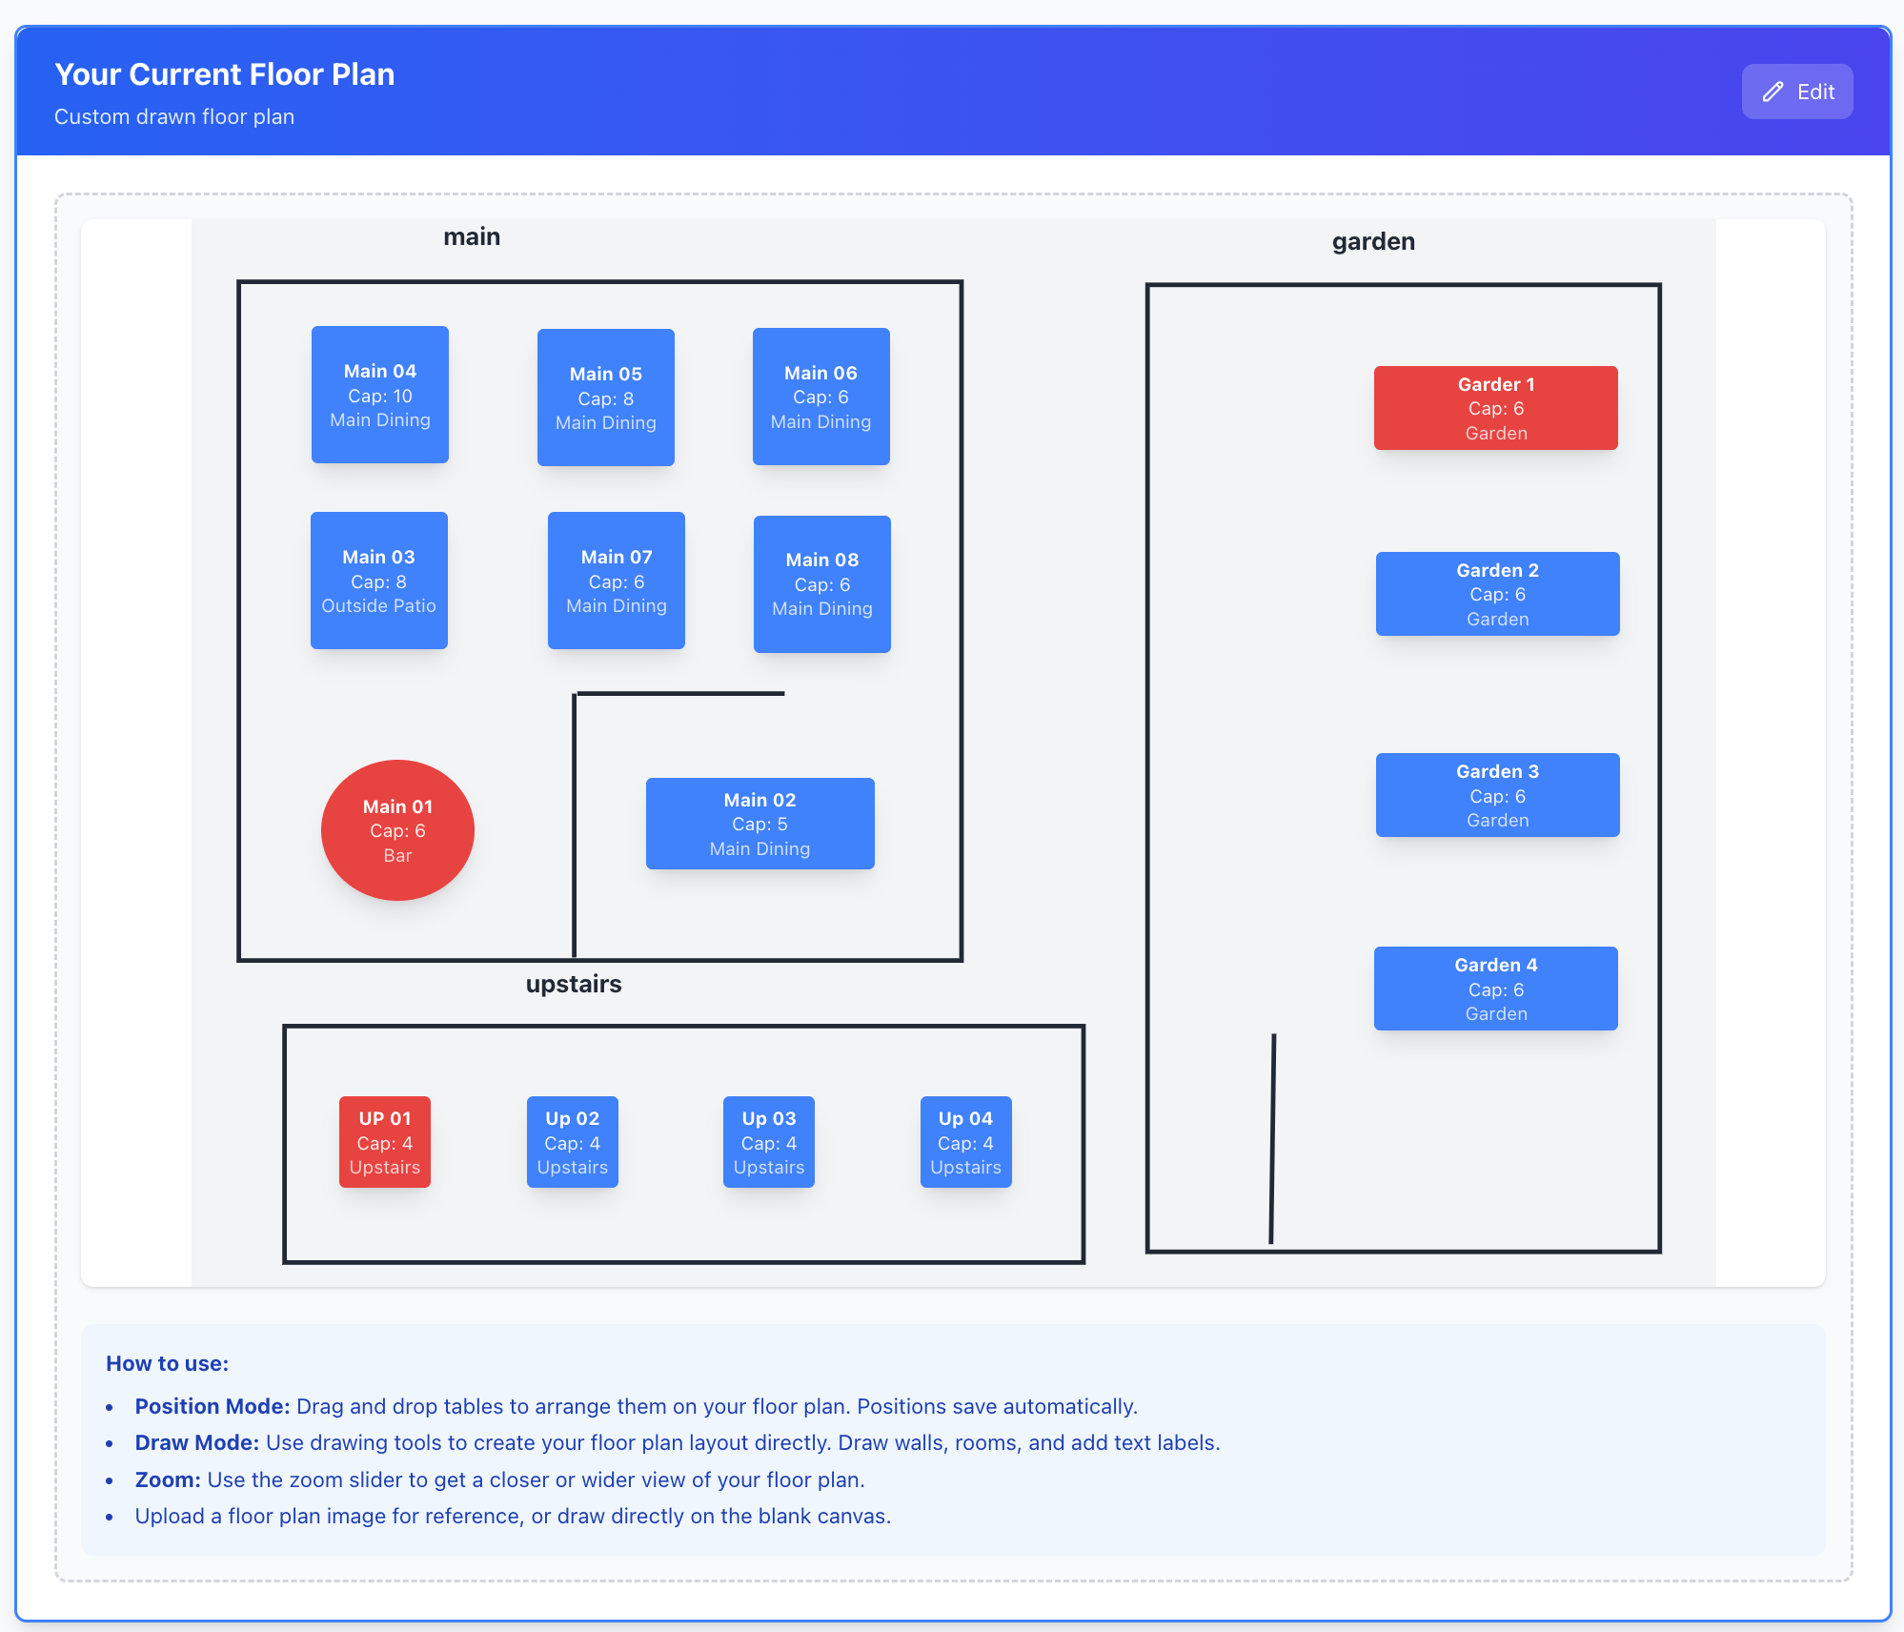The image size is (1904, 1632).
Task: Select the Up 04 upstairs table
Action: coord(965,1142)
